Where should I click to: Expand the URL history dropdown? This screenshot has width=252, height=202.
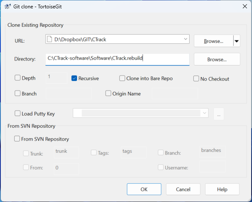[186, 40]
